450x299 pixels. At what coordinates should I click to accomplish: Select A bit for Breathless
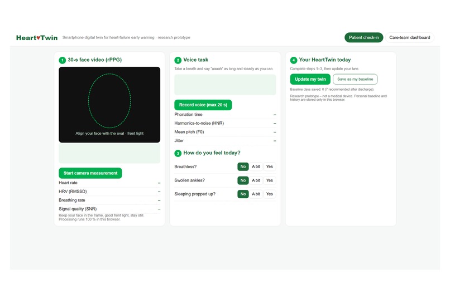[x=256, y=166]
